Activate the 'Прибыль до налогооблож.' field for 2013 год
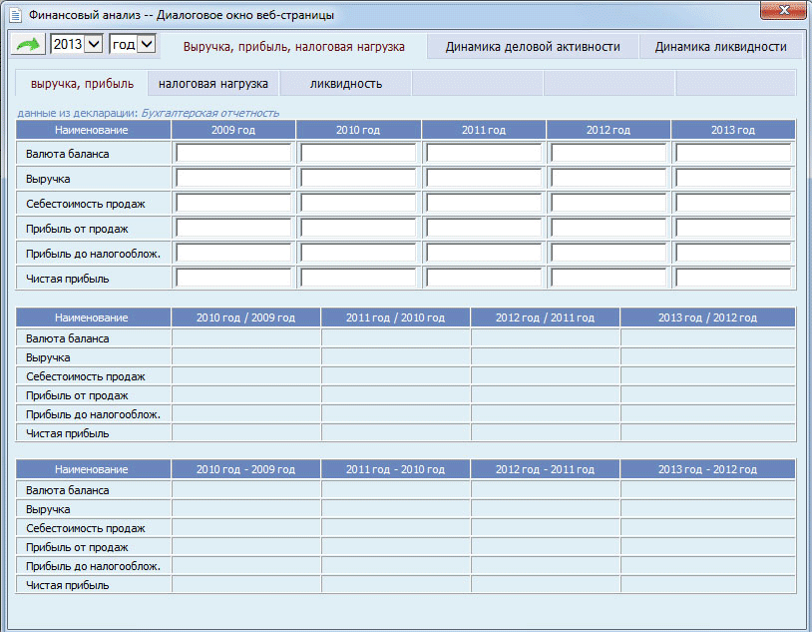The image size is (812, 632). (x=733, y=253)
